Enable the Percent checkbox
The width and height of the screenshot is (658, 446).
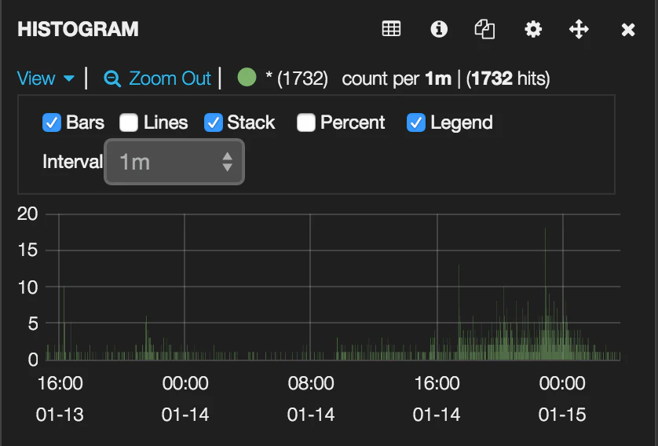(x=306, y=122)
